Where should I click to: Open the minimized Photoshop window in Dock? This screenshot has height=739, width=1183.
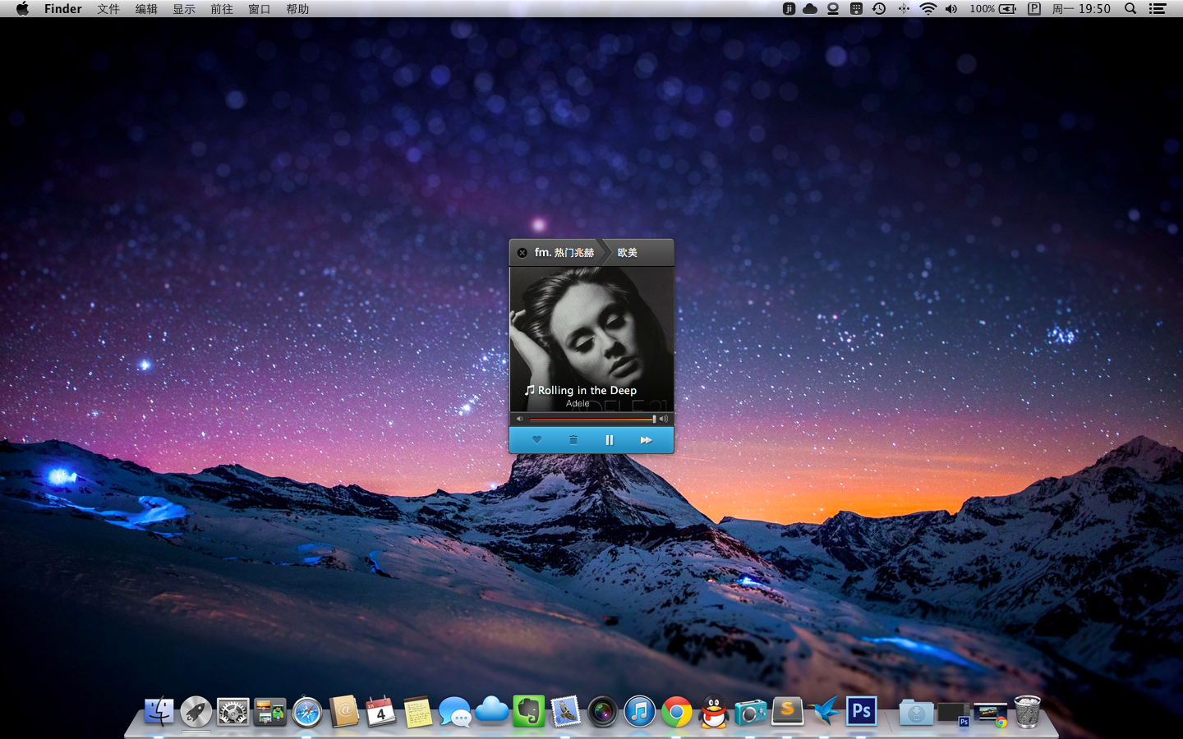click(x=954, y=714)
